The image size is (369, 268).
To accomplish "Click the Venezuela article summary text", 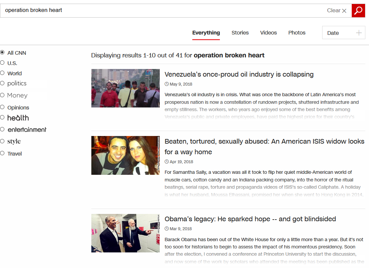I will pos(262,105).
